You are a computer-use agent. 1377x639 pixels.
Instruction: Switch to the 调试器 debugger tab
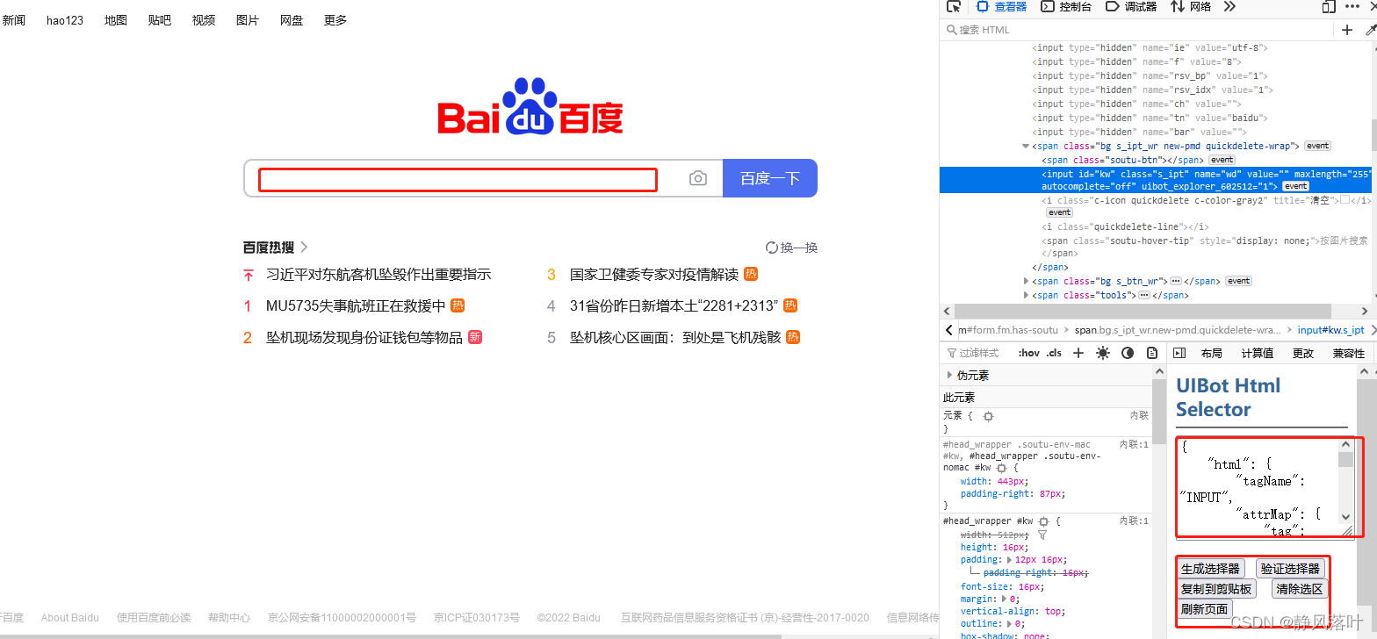click(1131, 6)
